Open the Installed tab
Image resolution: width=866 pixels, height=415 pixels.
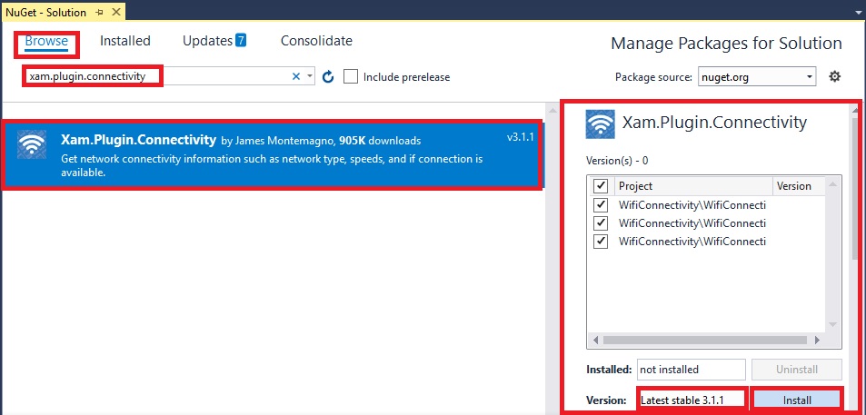tap(124, 41)
